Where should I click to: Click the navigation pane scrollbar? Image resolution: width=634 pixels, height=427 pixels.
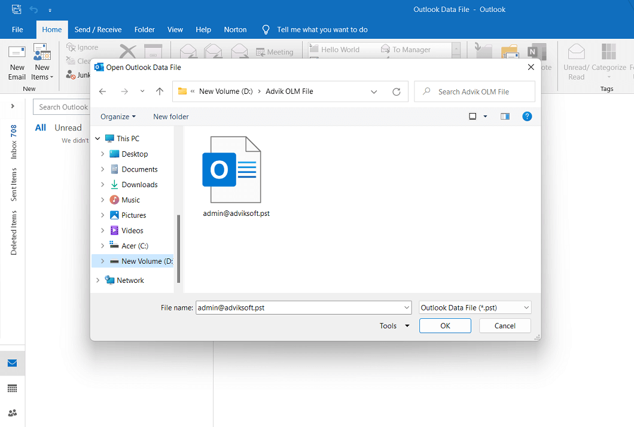[x=178, y=249]
